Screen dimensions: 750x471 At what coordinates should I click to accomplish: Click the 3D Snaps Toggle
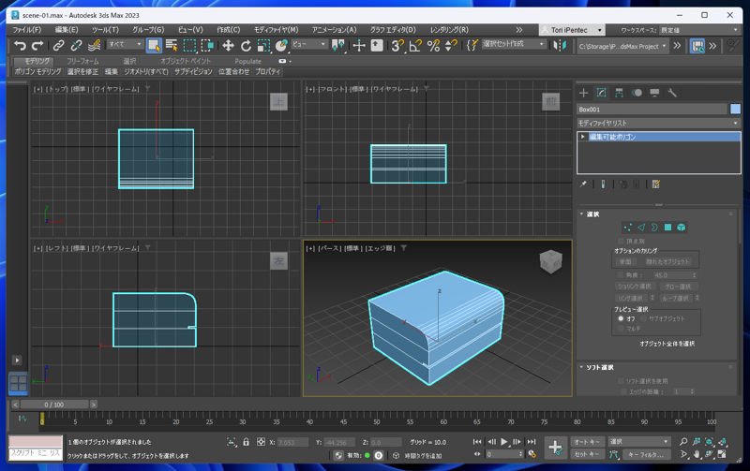pyautogui.click(x=397, y=46)
